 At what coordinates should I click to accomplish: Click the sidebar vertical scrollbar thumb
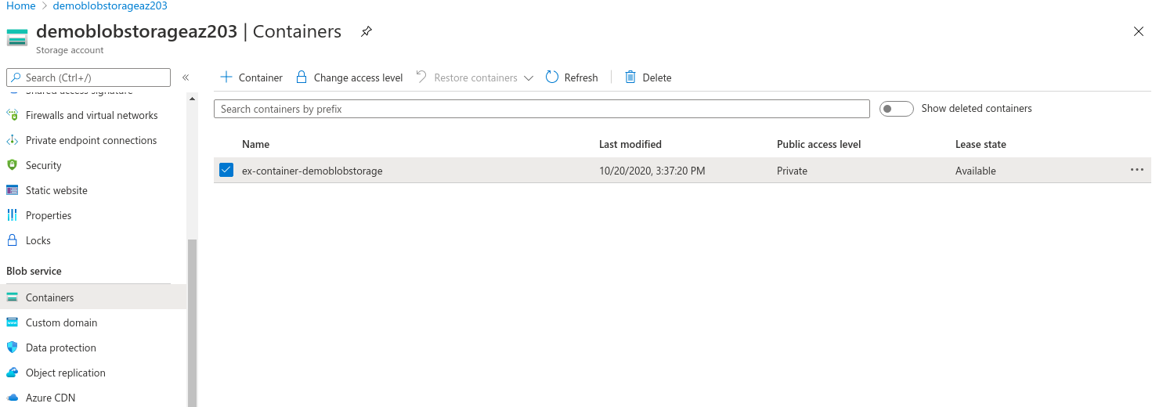pos(193,322)
